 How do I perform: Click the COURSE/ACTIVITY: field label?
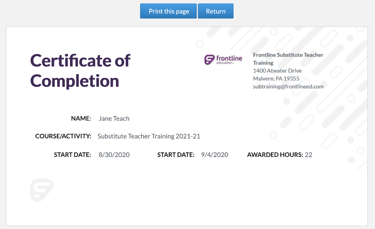click(63, 136)
